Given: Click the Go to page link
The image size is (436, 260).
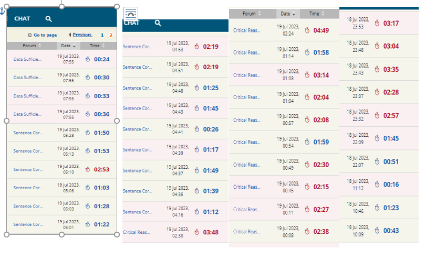Looking at the screenshot, I should (x=45, y=35).
